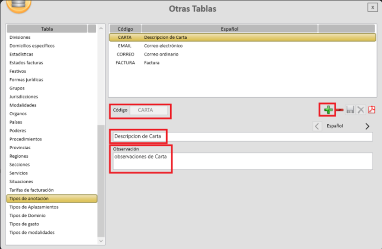The height and width of the screenshot is (249, 382).
Task: Click the gray X cancel icon
Action: [x=361, y=110]
